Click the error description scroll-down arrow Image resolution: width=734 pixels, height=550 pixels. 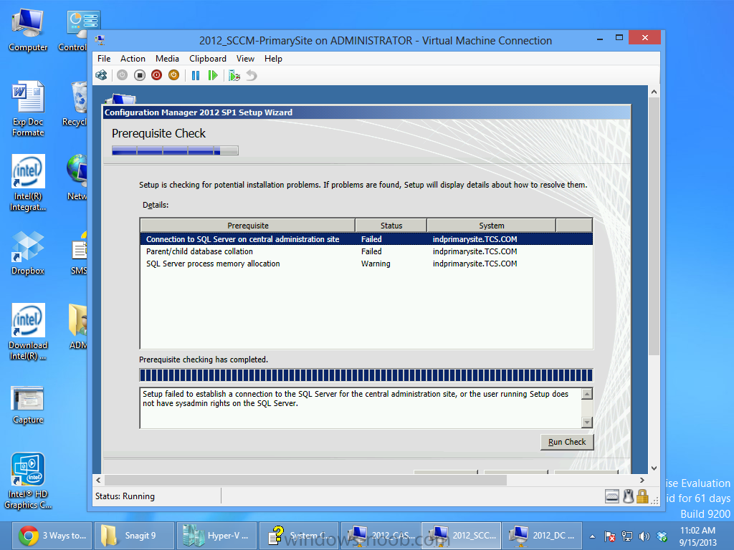(586, 423)
